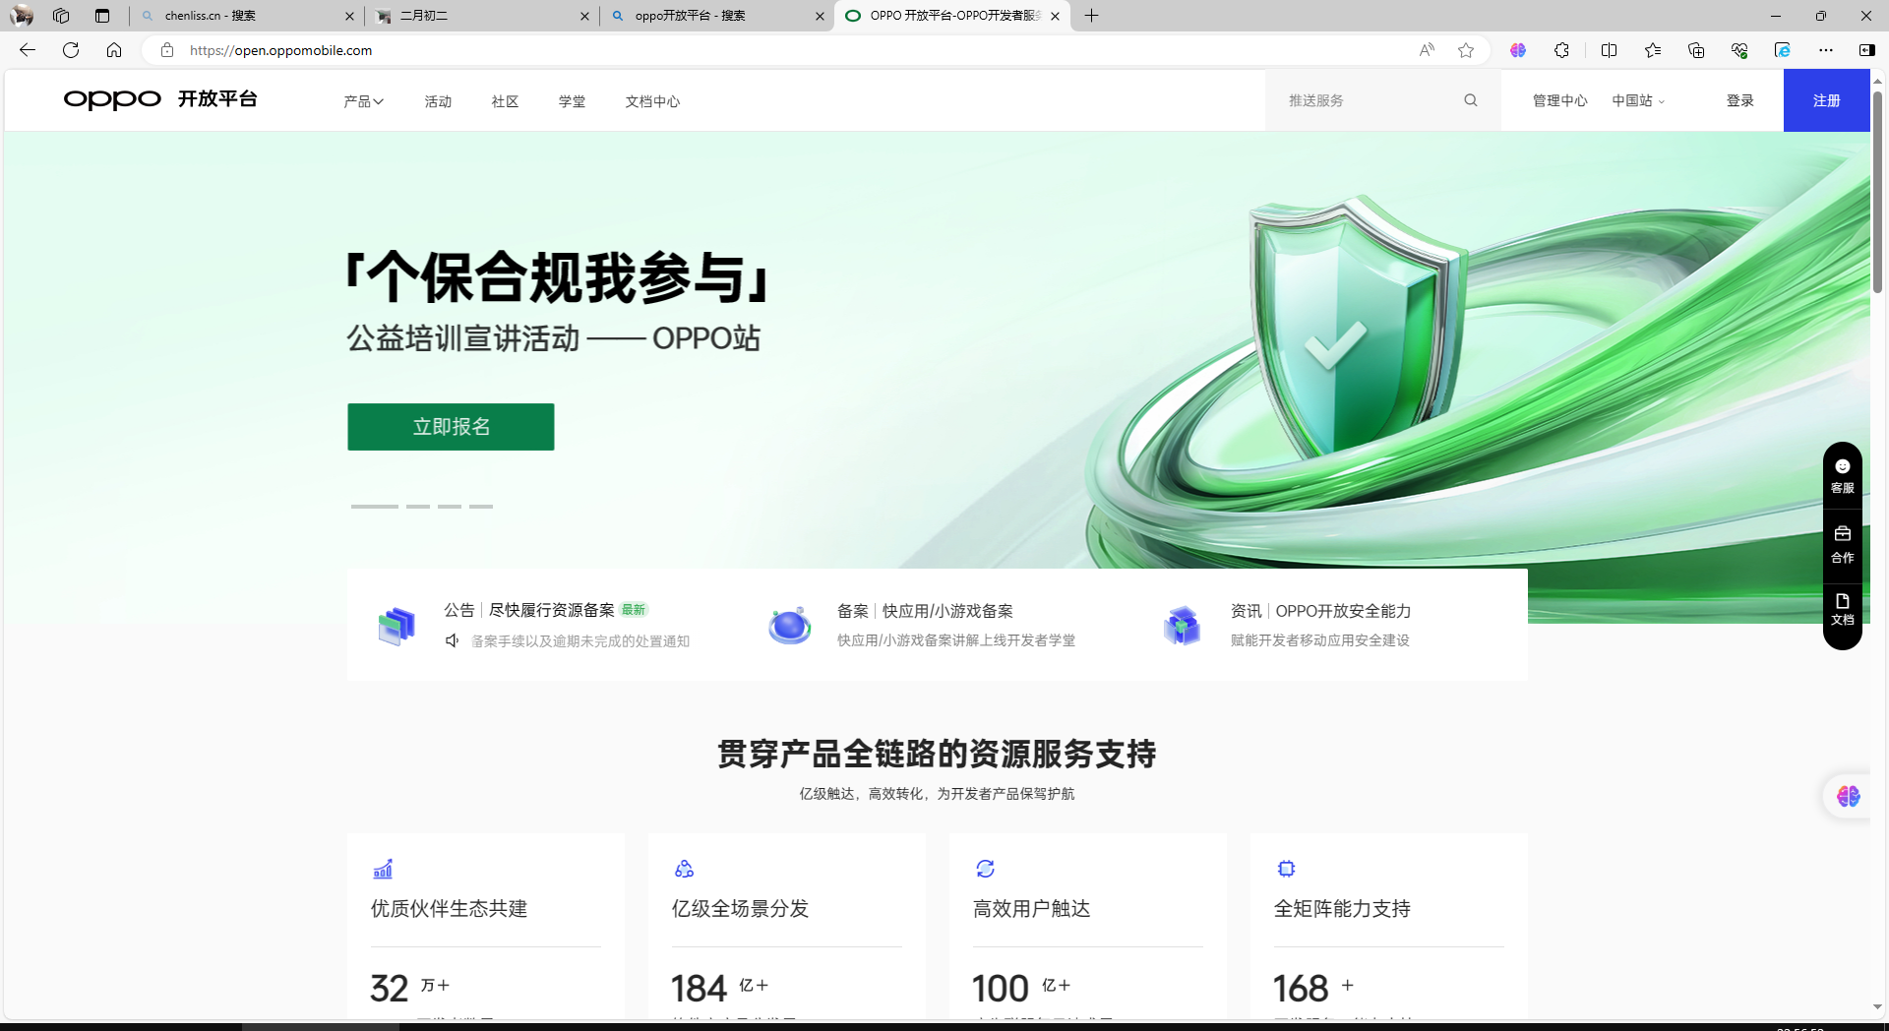
Task: Click the blue 注册 register button
Action: pyautogui.click(x=1826, y=100)
